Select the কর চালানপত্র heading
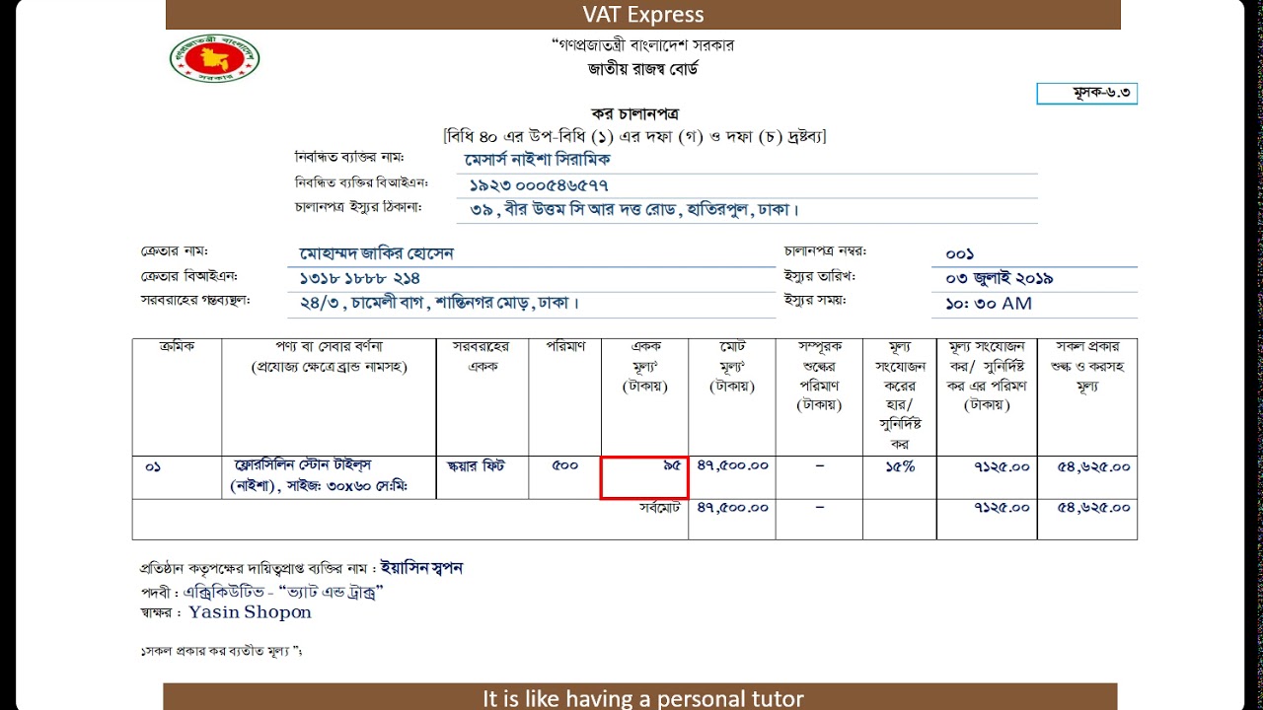This screenshot has height=710, width=1263. (x=633, y=114)
